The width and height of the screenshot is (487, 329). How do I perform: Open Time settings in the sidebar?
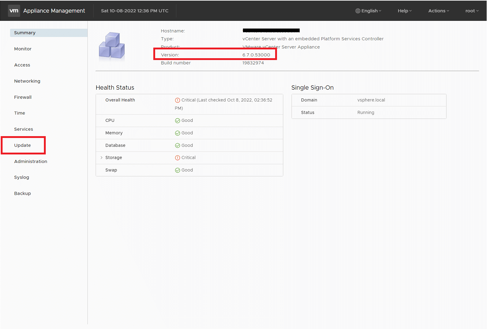click(x=19, y=113)
